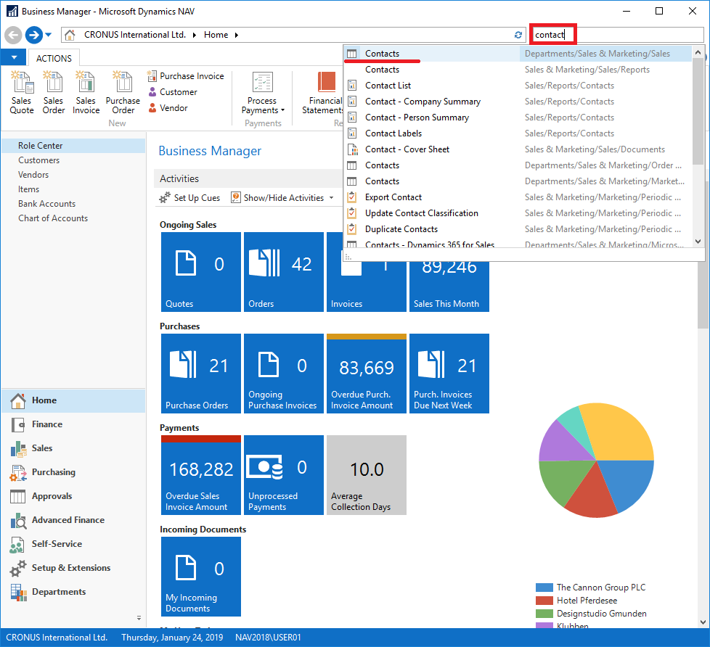Image resolution: width=710 pixels, height=647 pixels.
Task: Choose Contact Labels from search results
Action: [x=518, y=133]
